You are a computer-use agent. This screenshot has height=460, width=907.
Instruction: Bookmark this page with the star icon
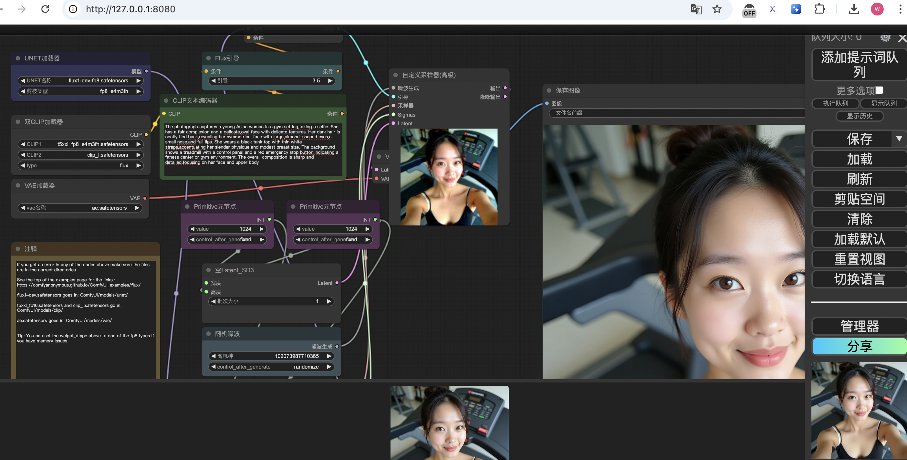(717, 9)
